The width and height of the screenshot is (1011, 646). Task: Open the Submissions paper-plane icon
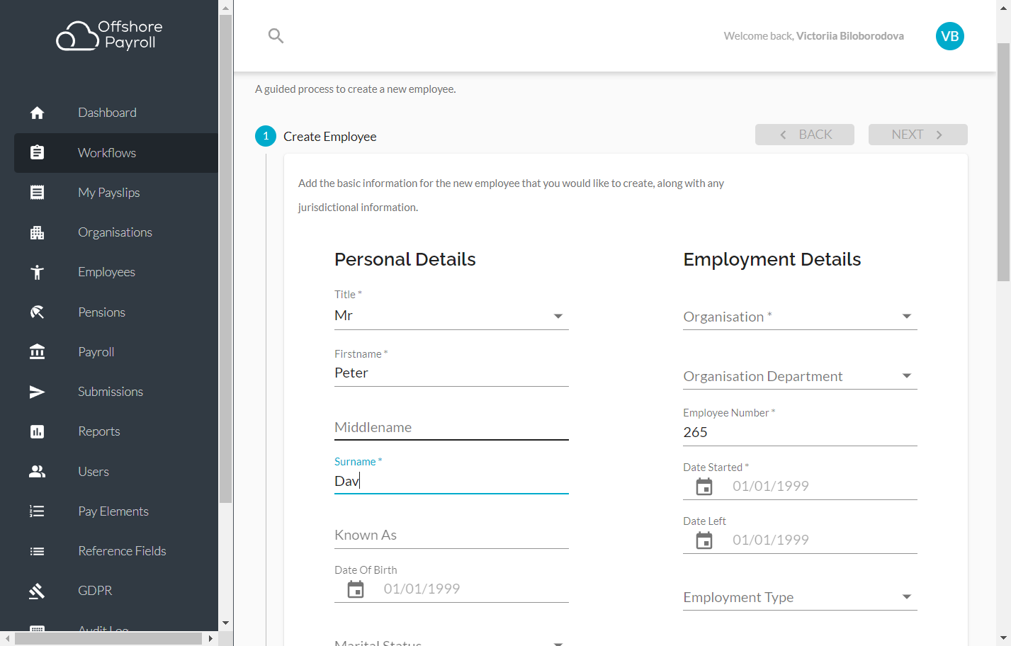tap(37, 392)
